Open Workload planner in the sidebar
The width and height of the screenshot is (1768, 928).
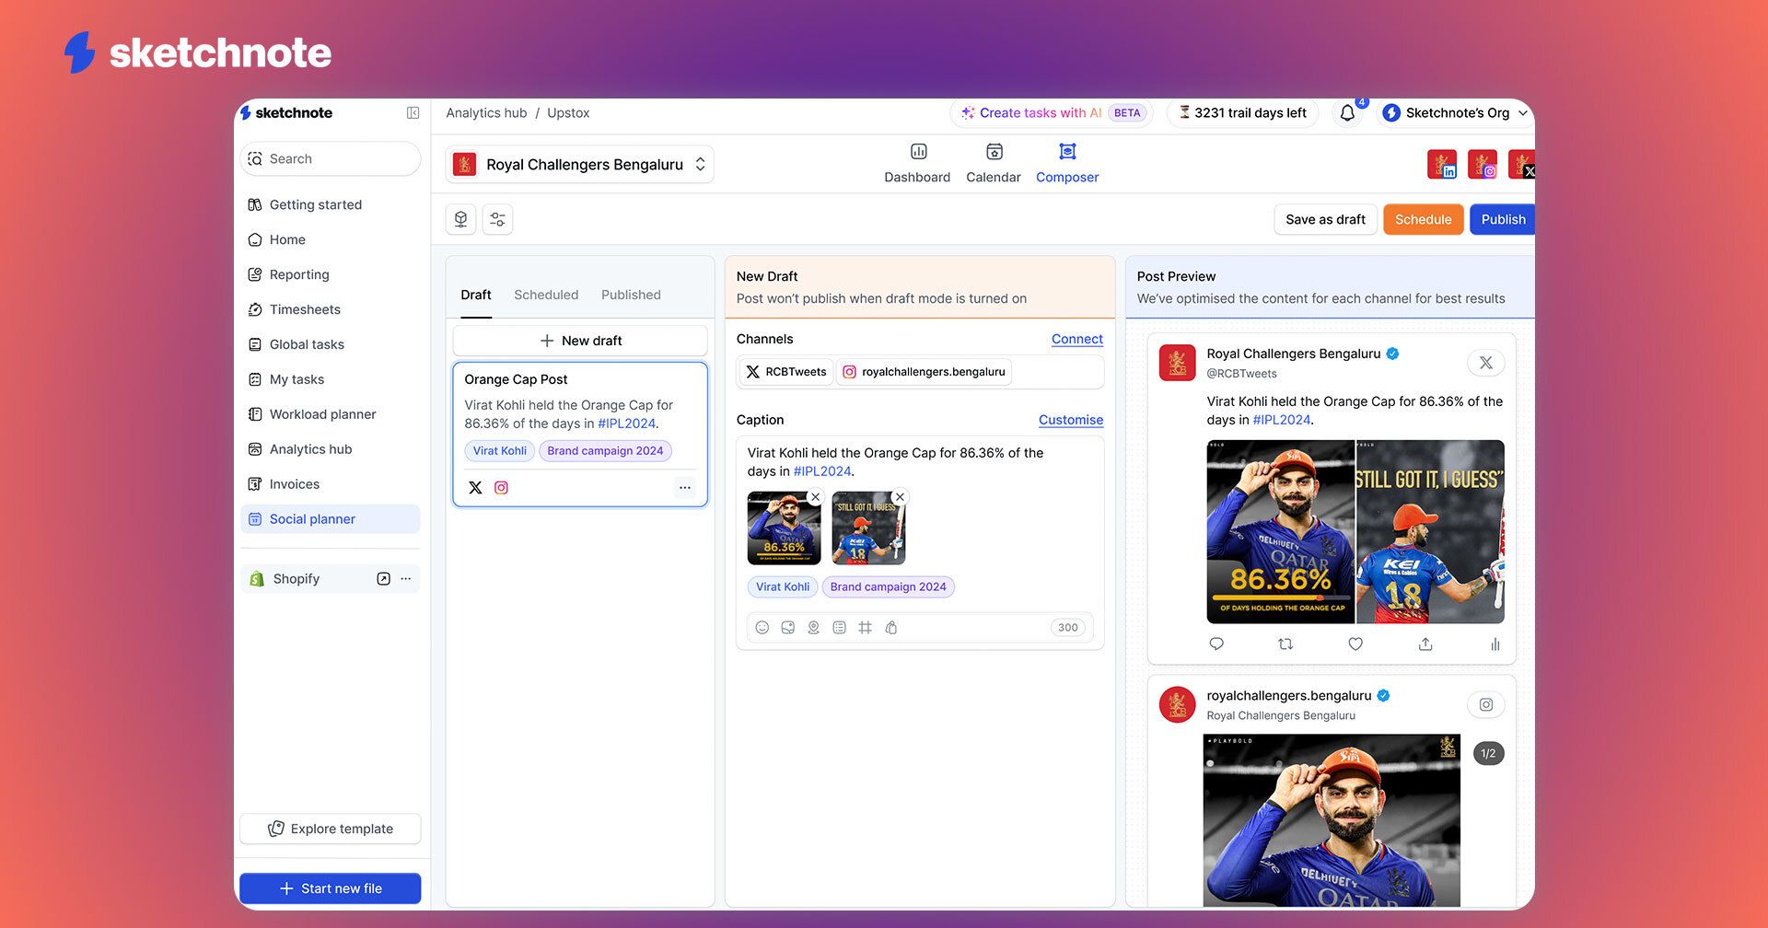pyautogui.click(x=330, y=414)
